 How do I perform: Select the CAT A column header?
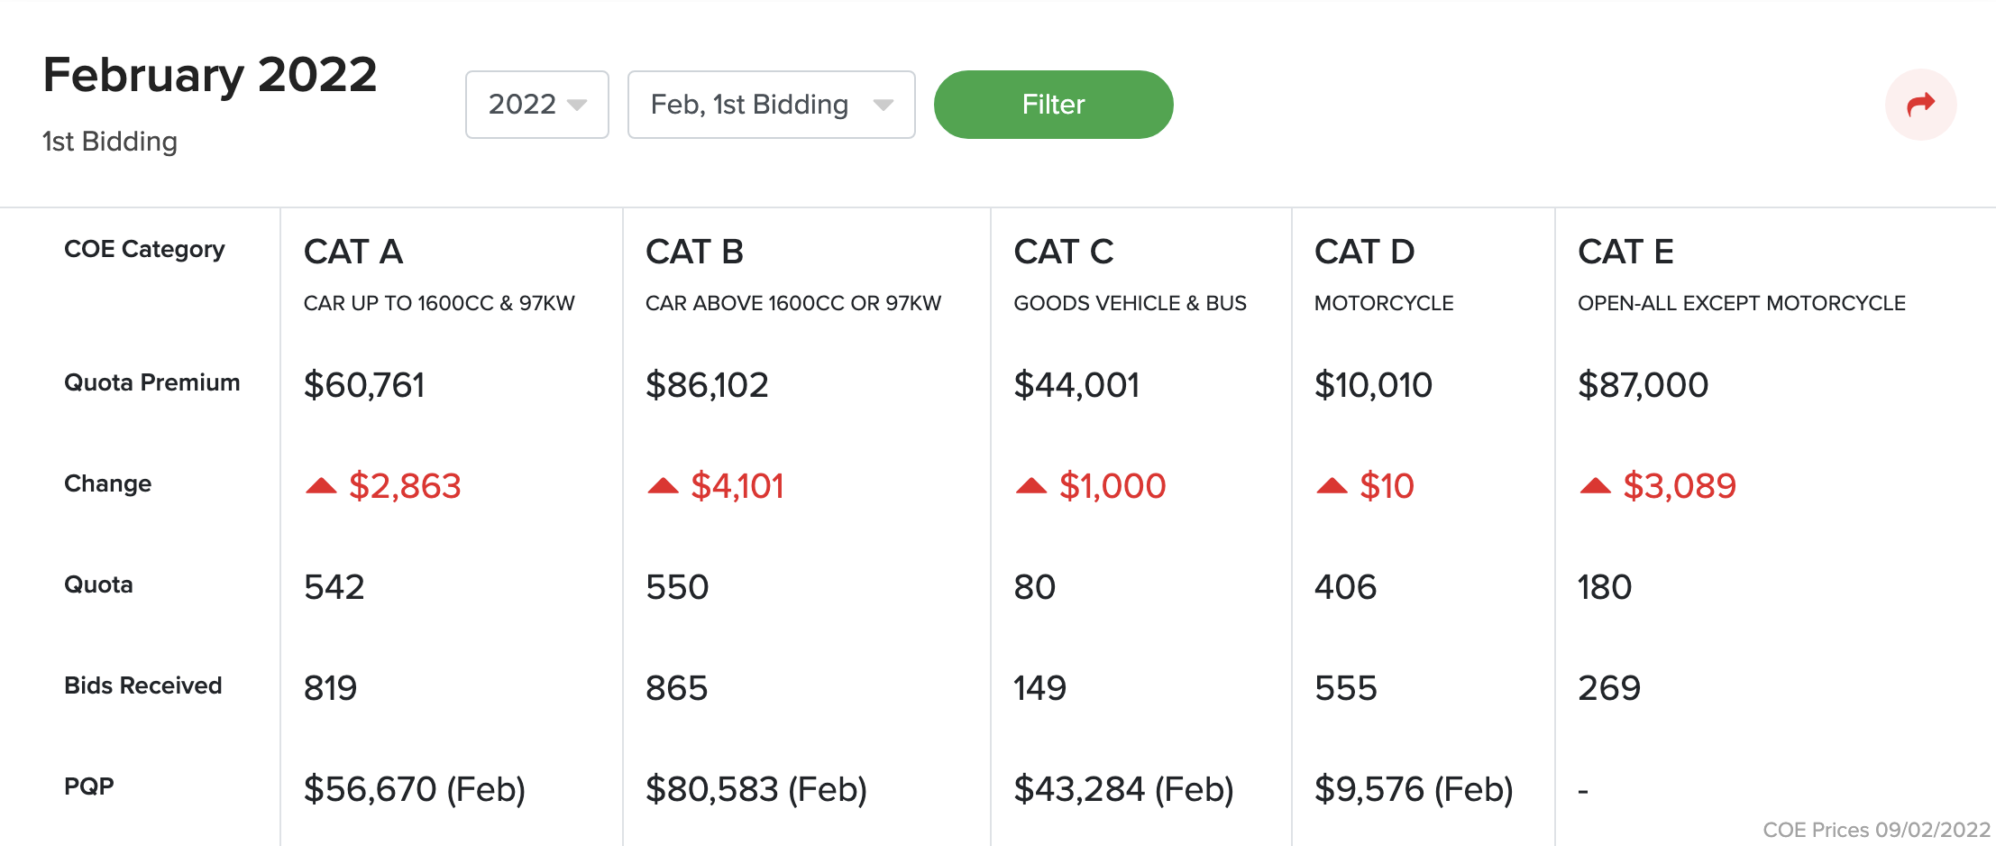pyautogui.click(x=353, y=252)
